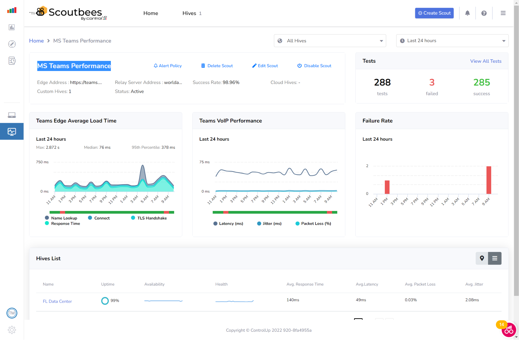Switch Hives List to list view
Screen dimensions: 519x340
(x=495, y=258)
